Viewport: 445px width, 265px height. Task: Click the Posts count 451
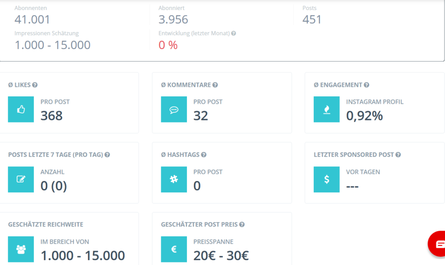click(x=312, y=19)
